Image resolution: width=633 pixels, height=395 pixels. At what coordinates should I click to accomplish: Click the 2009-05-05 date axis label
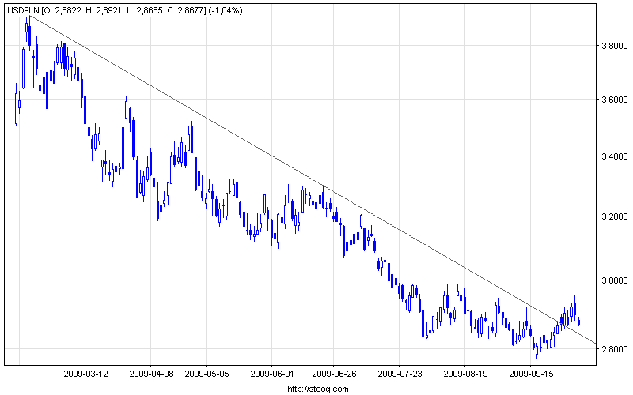click(207, 374)
